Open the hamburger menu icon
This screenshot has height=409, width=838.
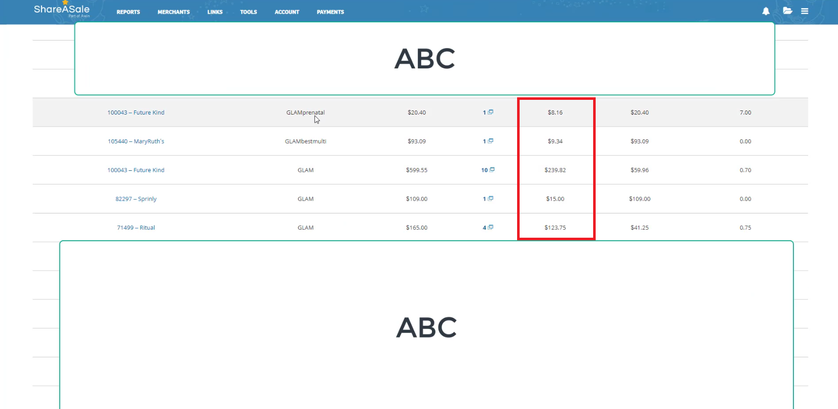[805, 11]
